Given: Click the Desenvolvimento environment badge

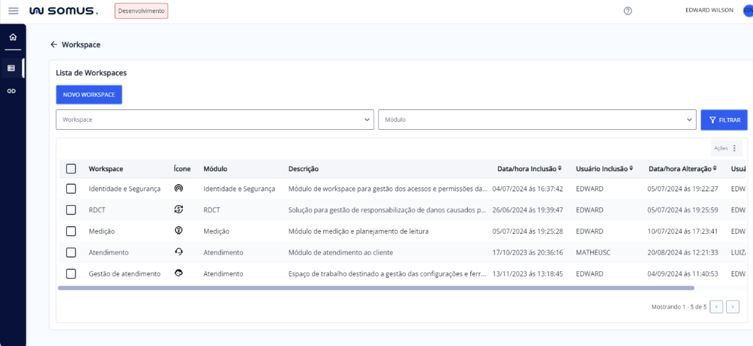Looking at the screenshot, I should (x=141, y=10).
